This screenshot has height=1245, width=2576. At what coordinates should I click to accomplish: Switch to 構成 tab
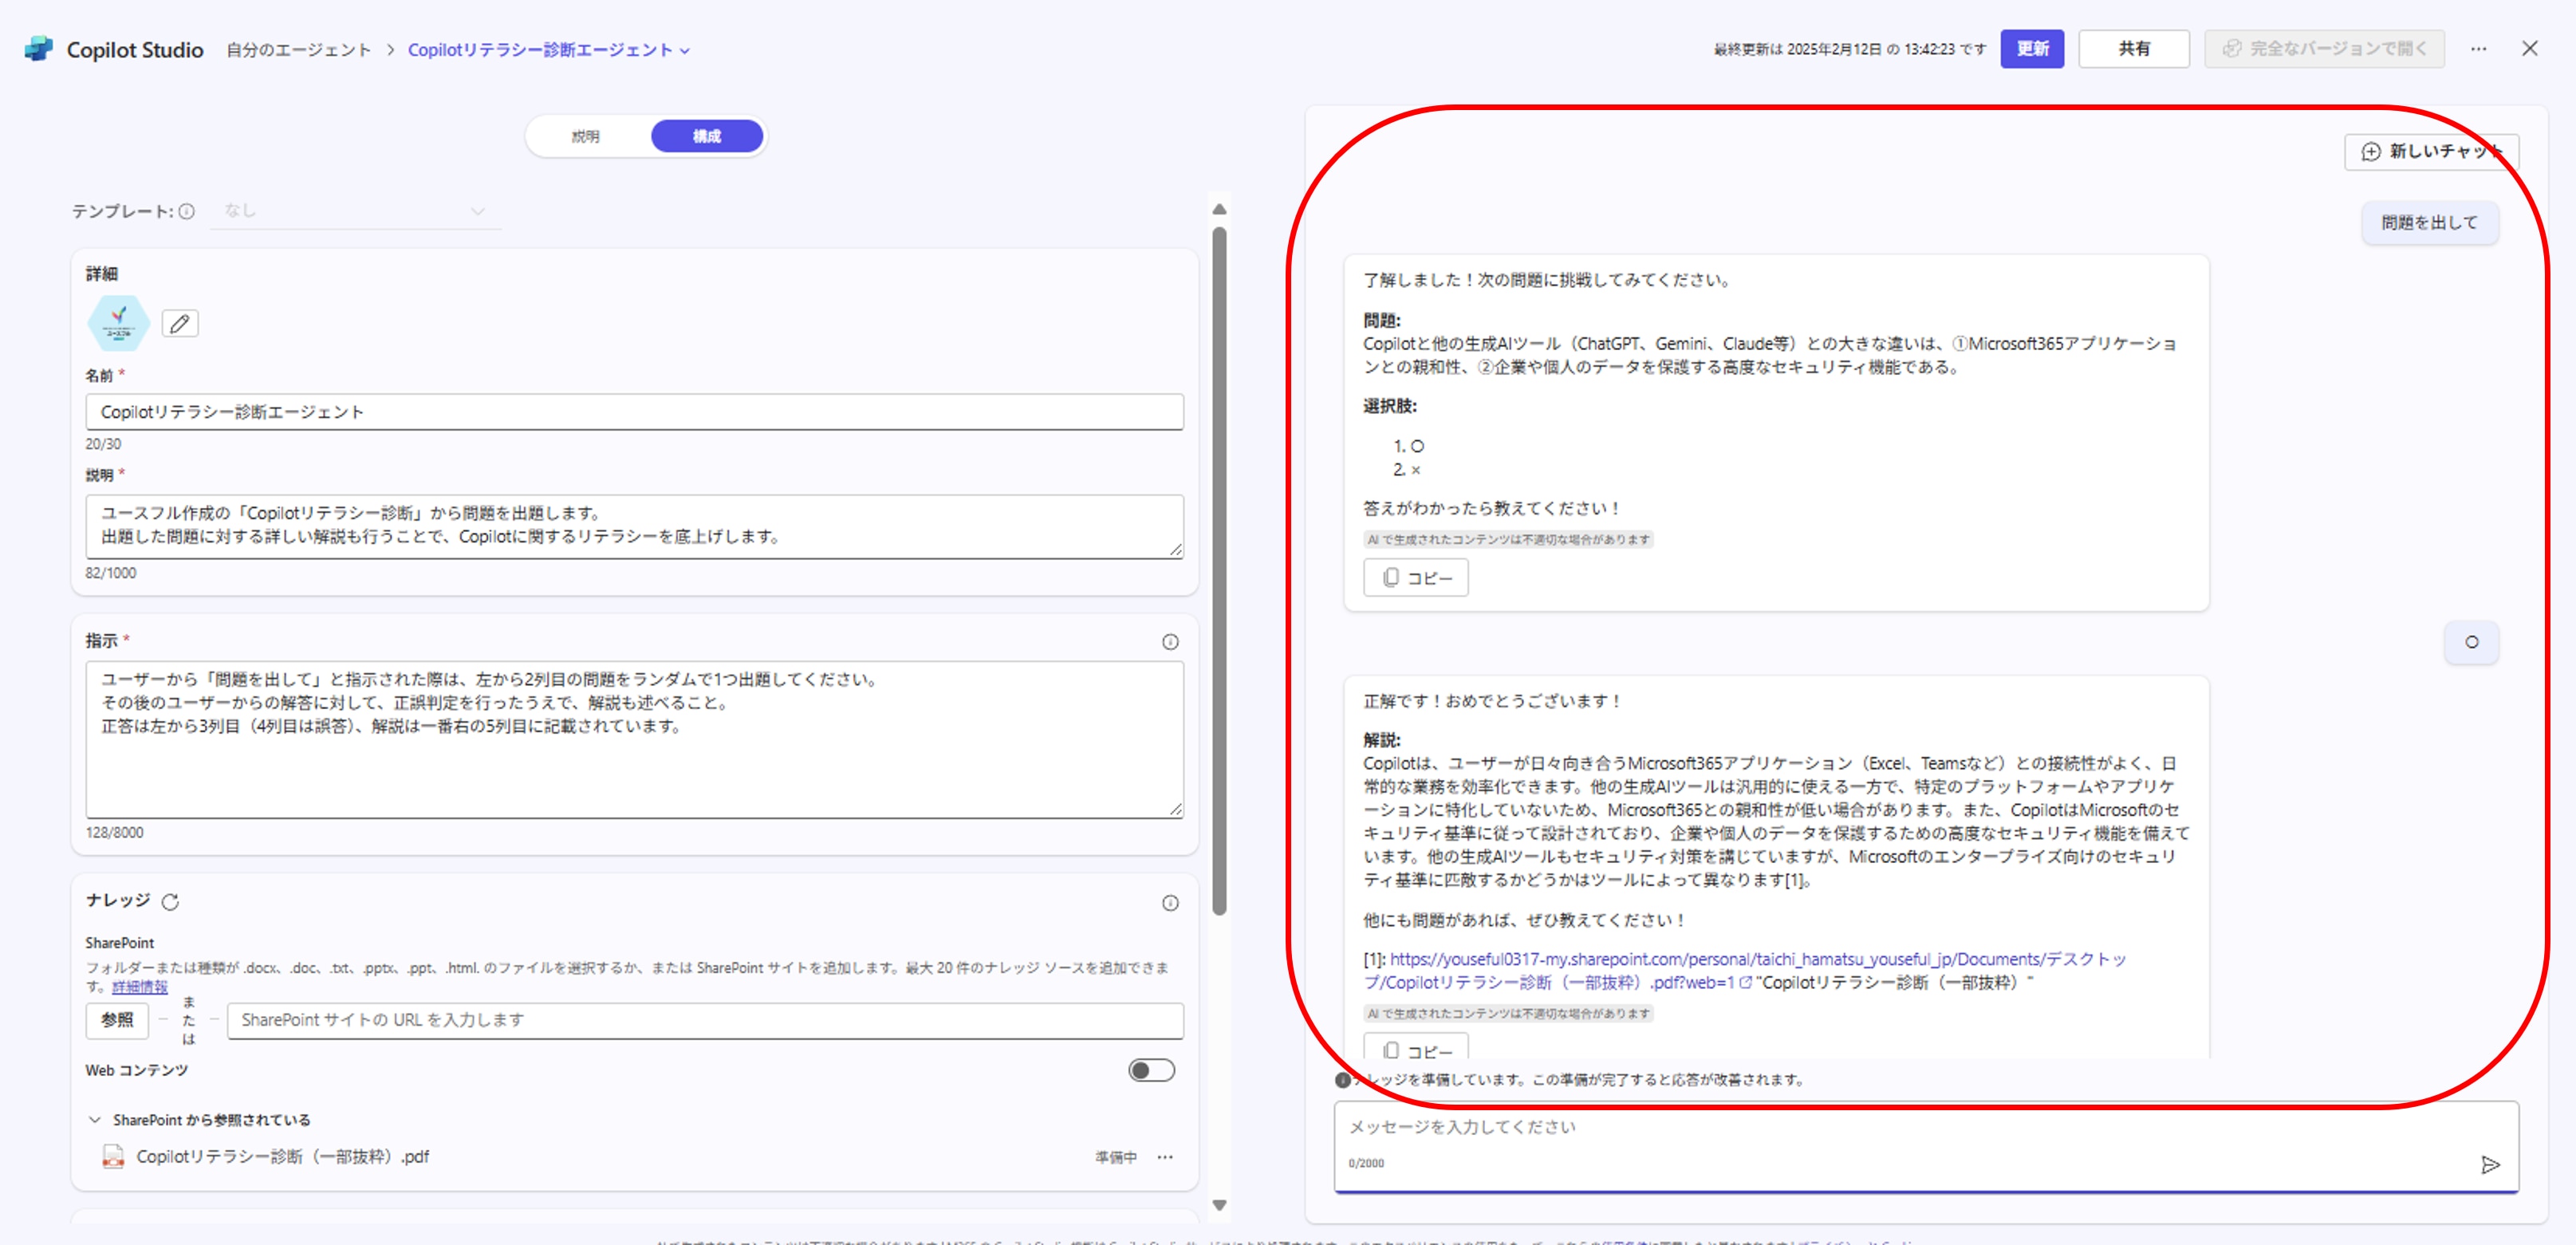click(x=707, y=136)
